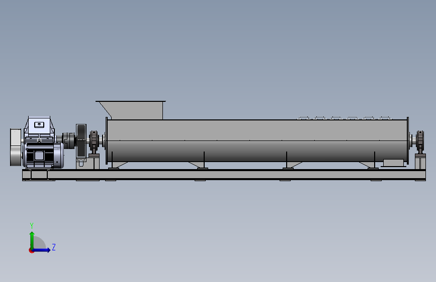The width and height of the screenshot is (436, 282).
Task: Click the blue Z axis arrow of the triad
Action: [42, 250]
